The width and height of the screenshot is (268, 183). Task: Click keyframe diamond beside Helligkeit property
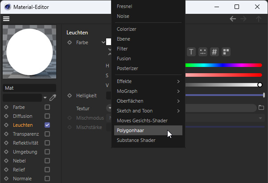pyautogui.click(x=70, y=96)
